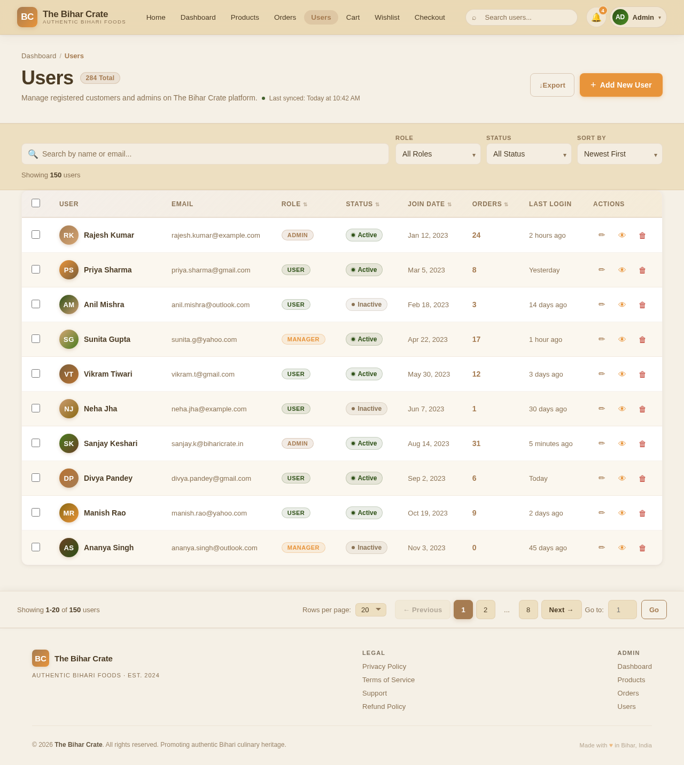684x765 pixels.
Task: Select Anil Mishra's row checkbox
Action: [x=36, y=304]
